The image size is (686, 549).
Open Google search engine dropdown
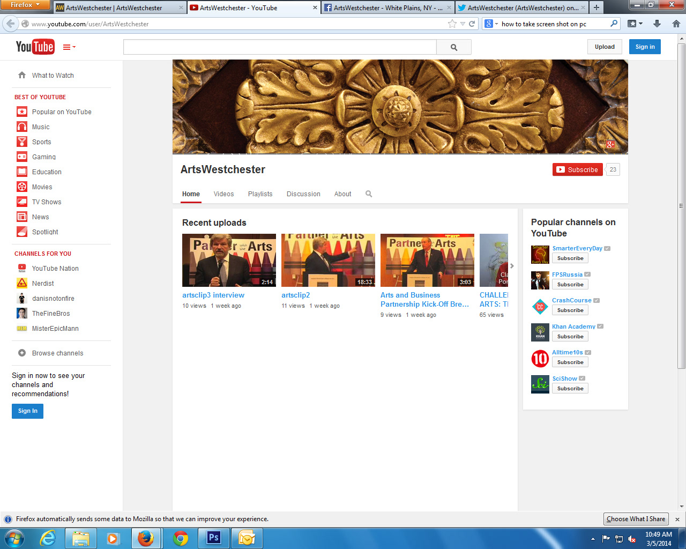(491, 24)
